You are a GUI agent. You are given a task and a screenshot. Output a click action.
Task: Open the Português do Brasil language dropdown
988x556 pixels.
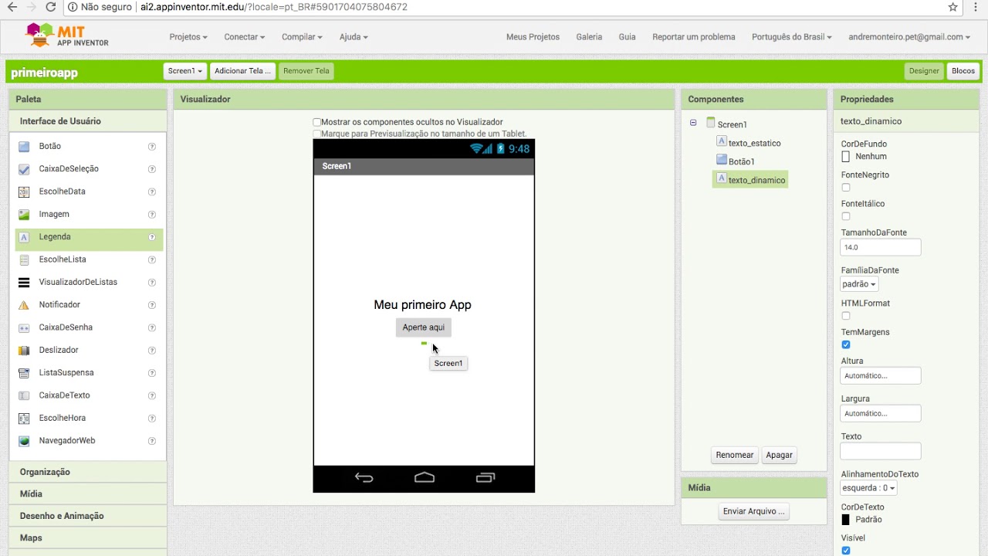tap(792, 37)
